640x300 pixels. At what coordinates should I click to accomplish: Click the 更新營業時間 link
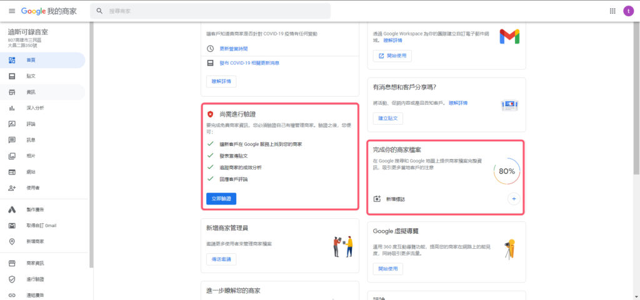(x=235, y=49)
